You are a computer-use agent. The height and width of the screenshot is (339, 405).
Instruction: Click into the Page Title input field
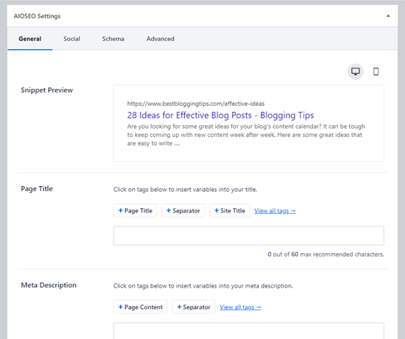point(249,235)
